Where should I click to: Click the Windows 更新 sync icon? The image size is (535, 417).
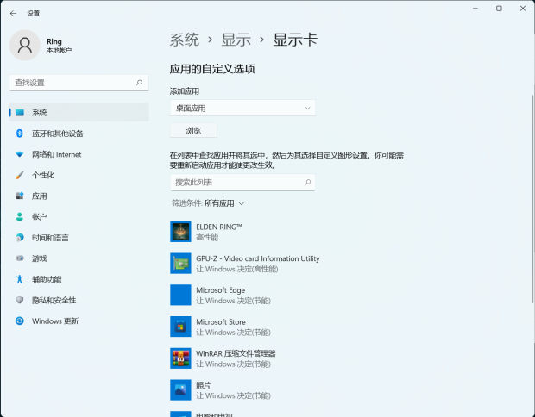pos(20,321)
